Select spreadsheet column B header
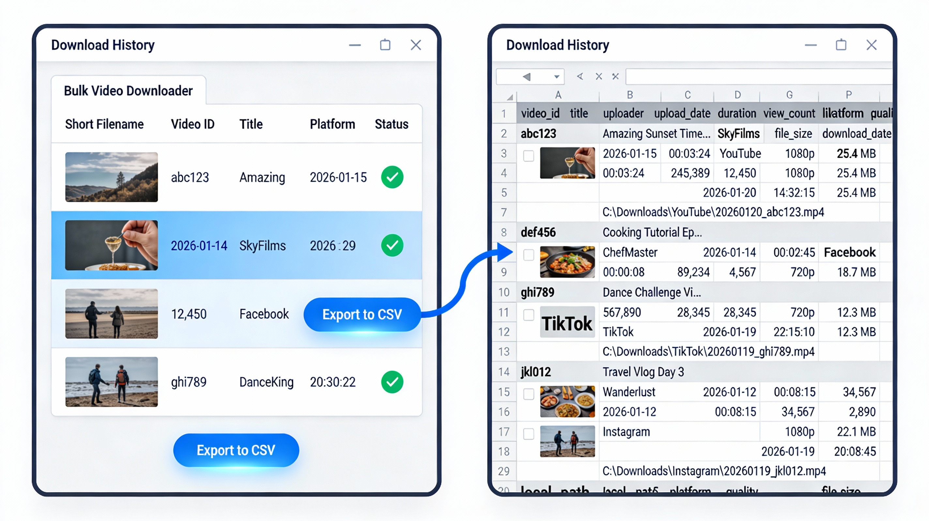 click(x=630, y=95)
